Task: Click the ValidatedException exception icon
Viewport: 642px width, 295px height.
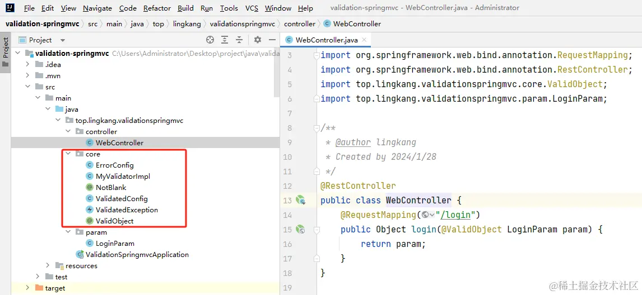Action: click(89, 210)
